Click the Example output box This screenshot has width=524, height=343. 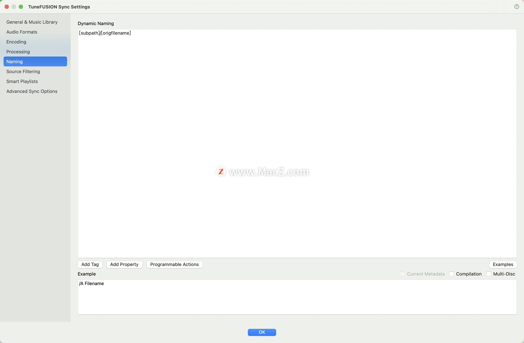coord(297,297)
